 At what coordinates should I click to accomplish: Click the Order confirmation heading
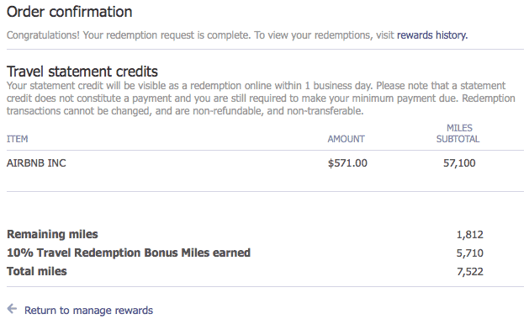70,12
